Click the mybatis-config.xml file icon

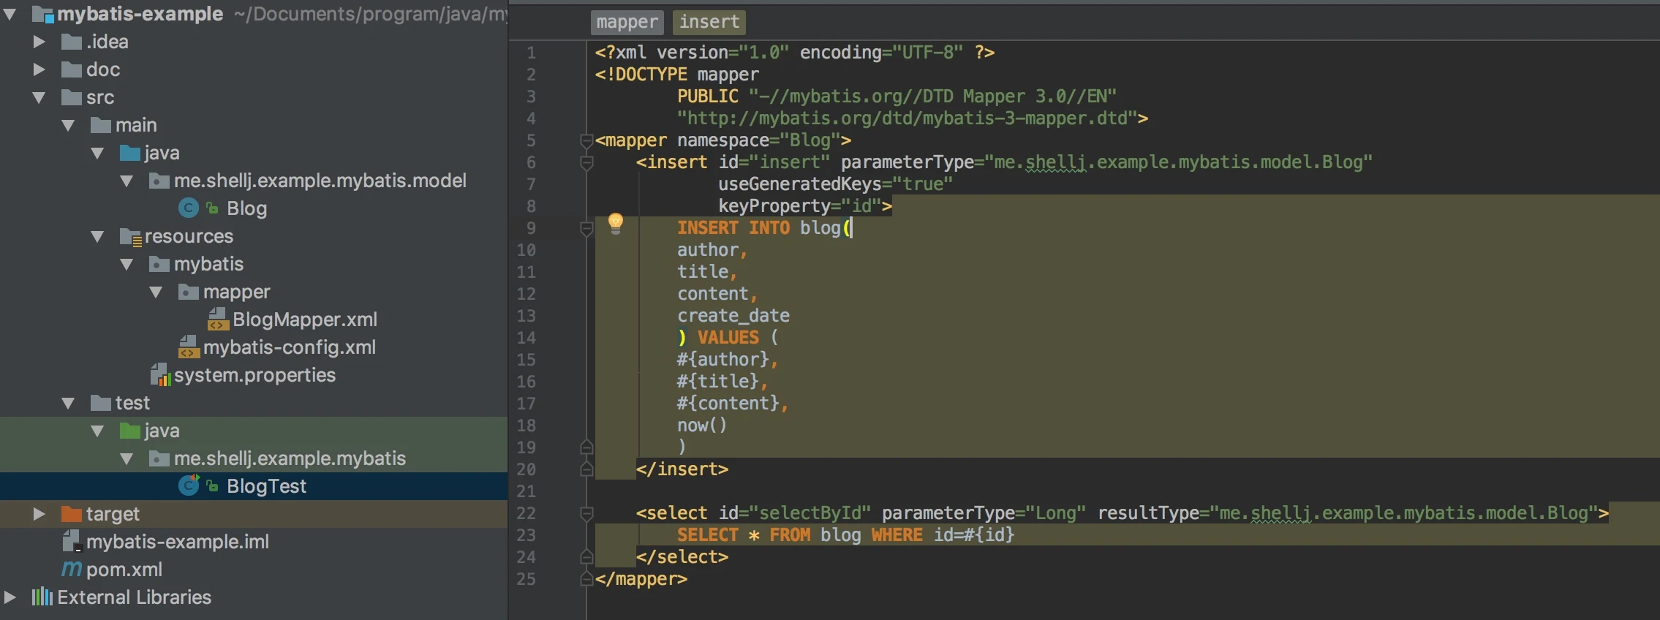[x=189, y=347]
